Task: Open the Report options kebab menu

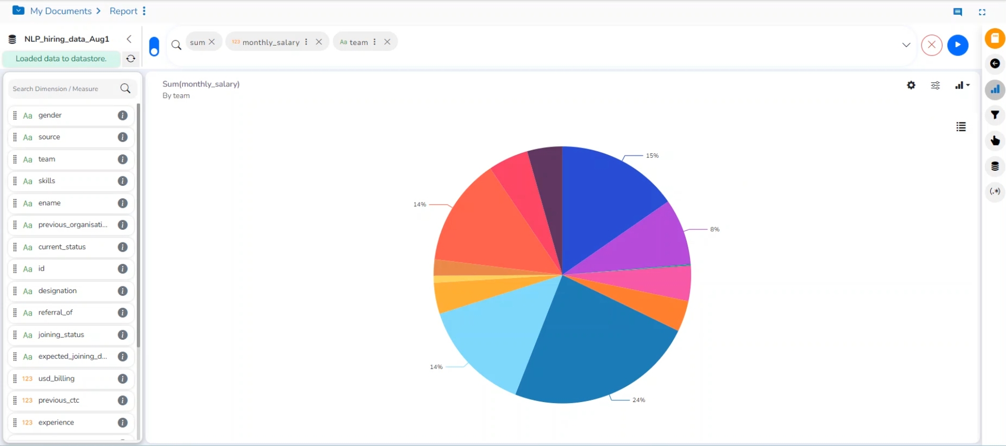Action: 144,11
